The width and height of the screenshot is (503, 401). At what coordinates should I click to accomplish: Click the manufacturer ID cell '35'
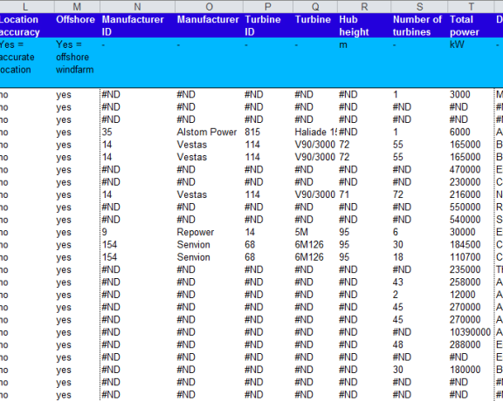coord(137,132)
